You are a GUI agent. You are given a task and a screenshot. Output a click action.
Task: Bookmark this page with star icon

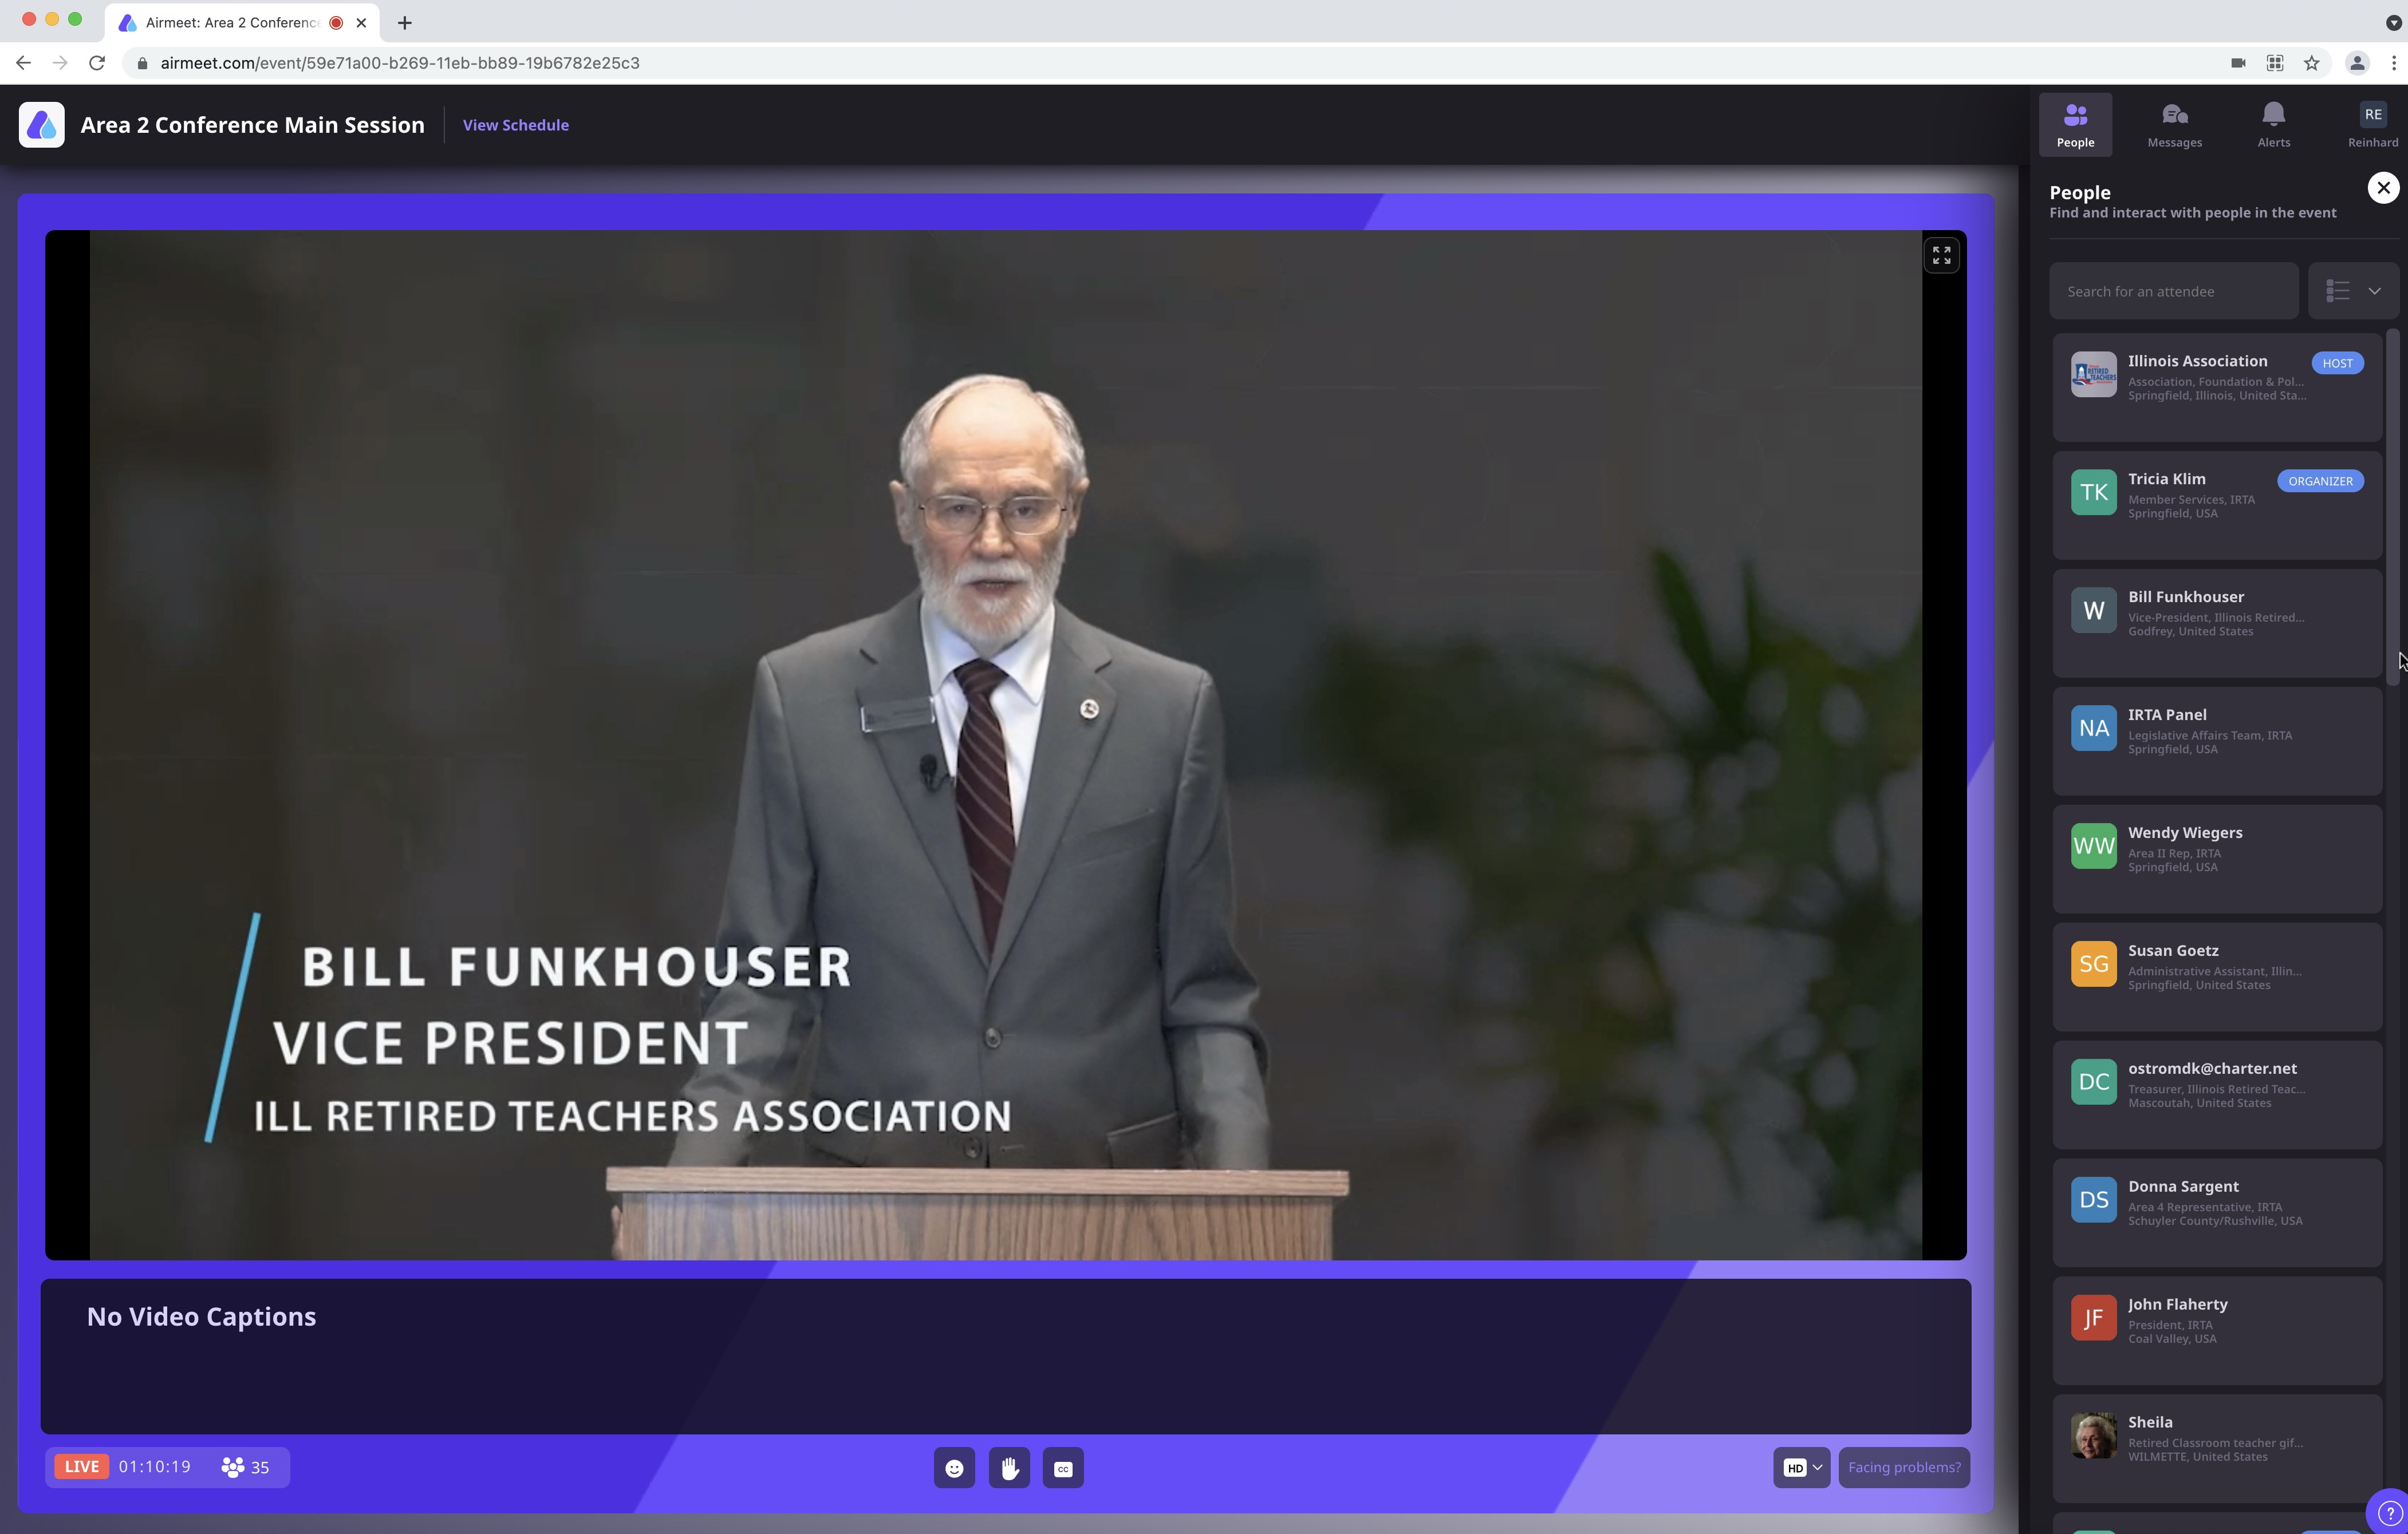[2311, 63]
